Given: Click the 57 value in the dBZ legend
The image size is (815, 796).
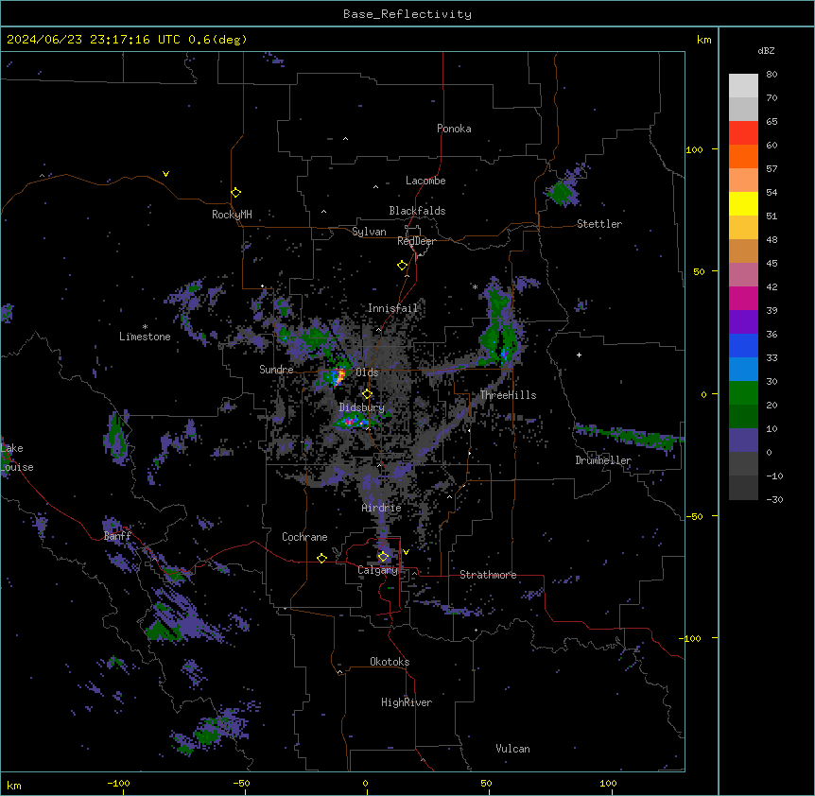Looking at the screenshot, I should [x=772, y=169].
